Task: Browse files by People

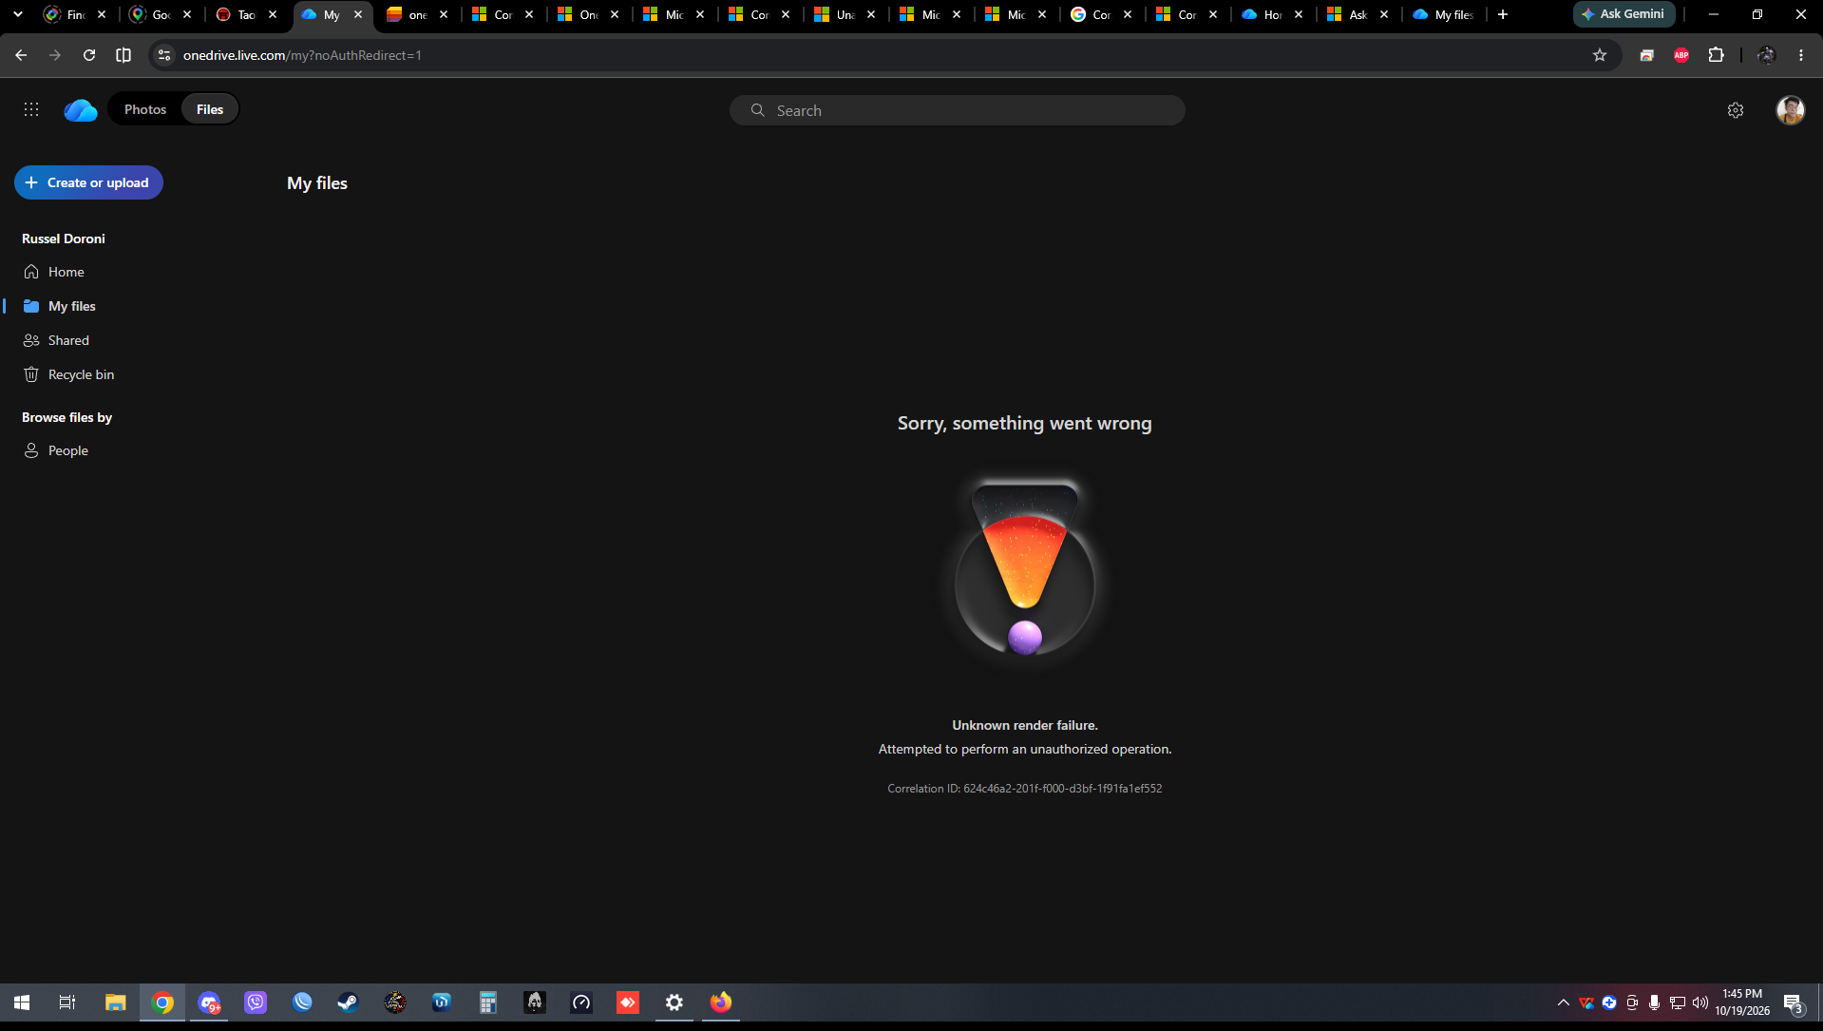Action: (x=68, y=450)
